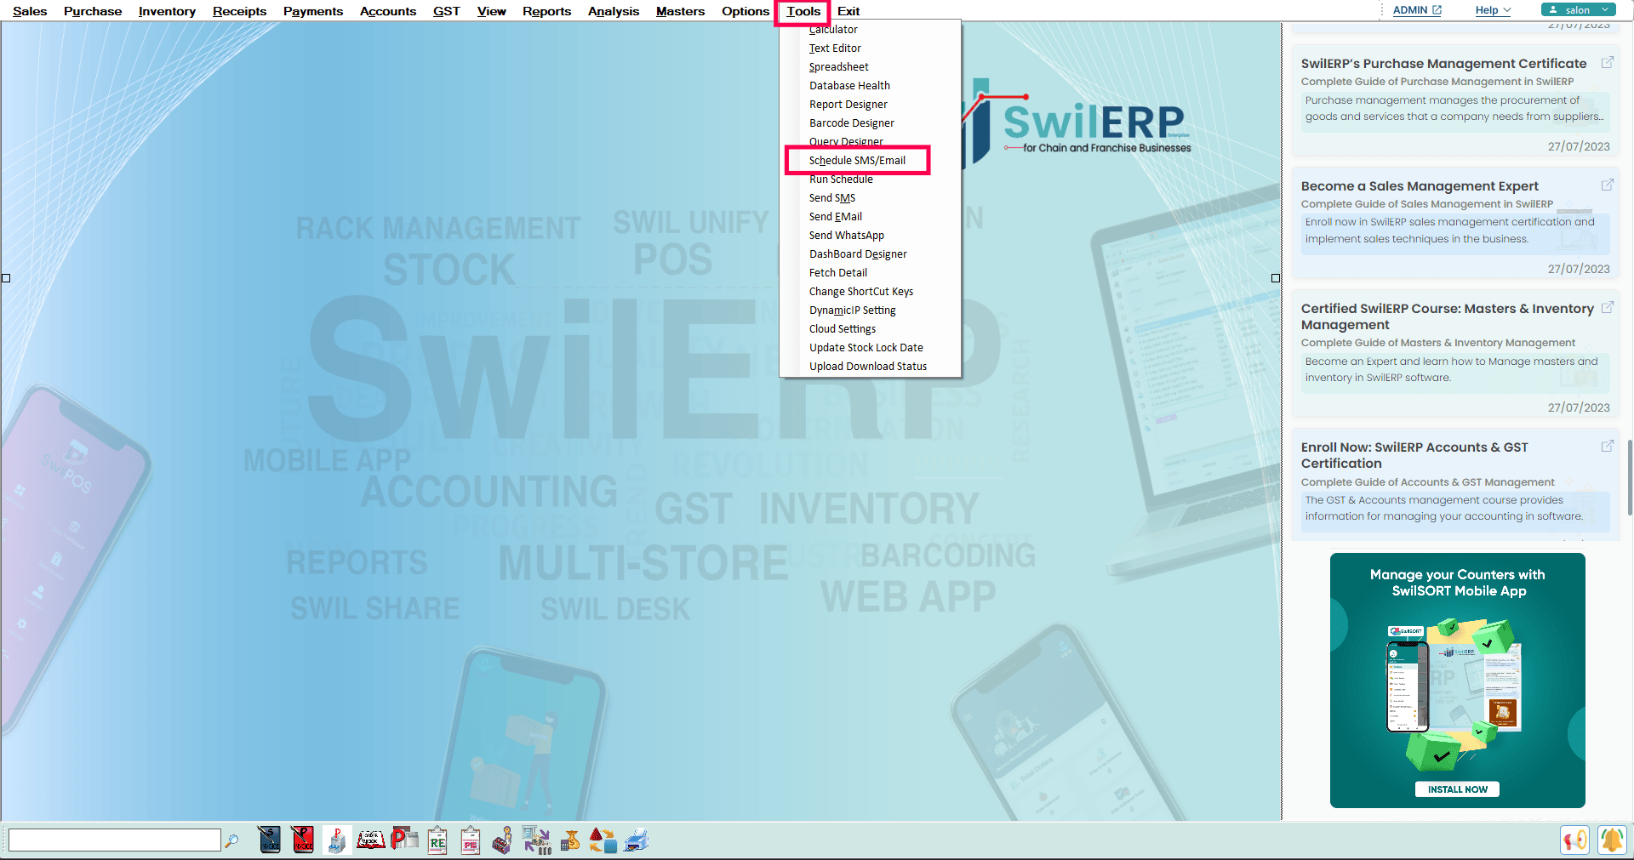Open the salon user dropdown
Viewport: 1634px width, 860px height.
(x=1579, y=10)
